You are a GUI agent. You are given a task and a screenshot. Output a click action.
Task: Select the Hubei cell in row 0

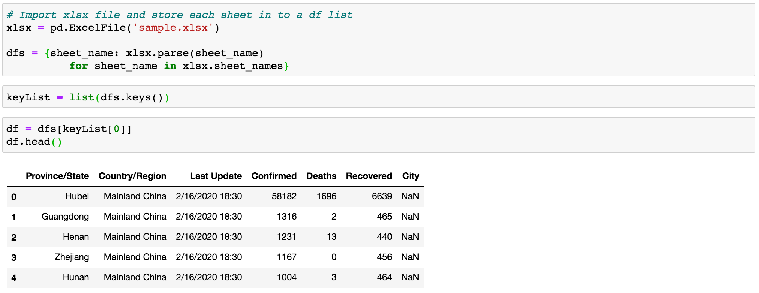(77, 196)
